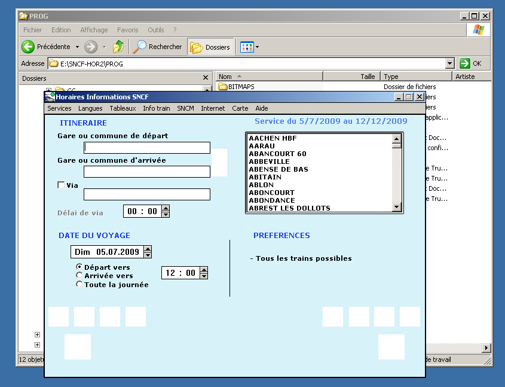
Task: Open Affichage menu in PROG window
Action: [x=94, y=30]
